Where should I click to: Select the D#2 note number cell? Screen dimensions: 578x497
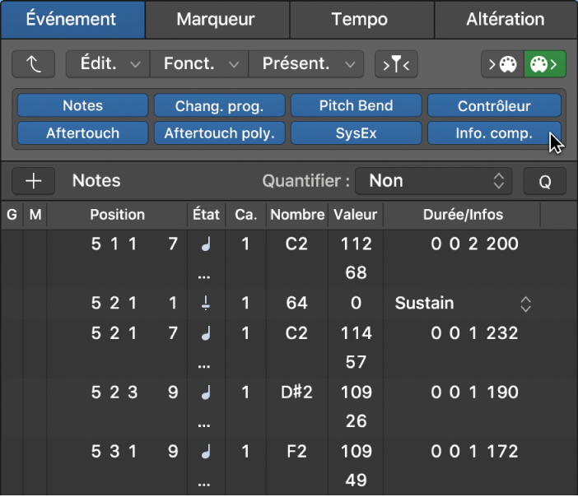(x=296, y=392)
